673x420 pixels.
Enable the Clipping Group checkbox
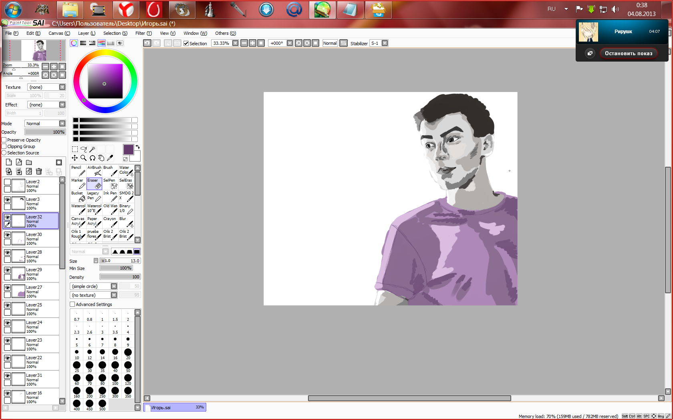point(4,146)
